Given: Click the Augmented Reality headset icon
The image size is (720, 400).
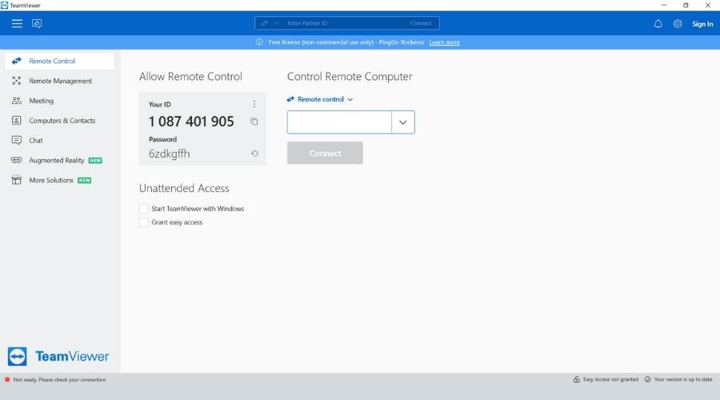Looking at the screenshot, I should pyautogui.click(x=17, y=160).
